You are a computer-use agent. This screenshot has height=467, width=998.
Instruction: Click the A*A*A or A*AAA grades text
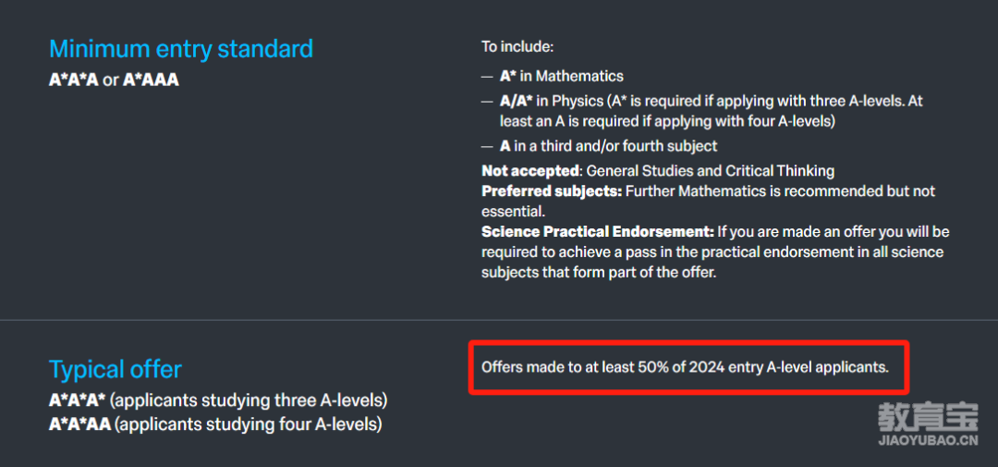[x=114, y=80]
